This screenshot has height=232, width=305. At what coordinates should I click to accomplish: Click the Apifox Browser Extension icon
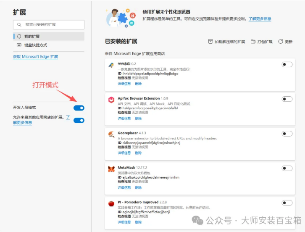111,100
